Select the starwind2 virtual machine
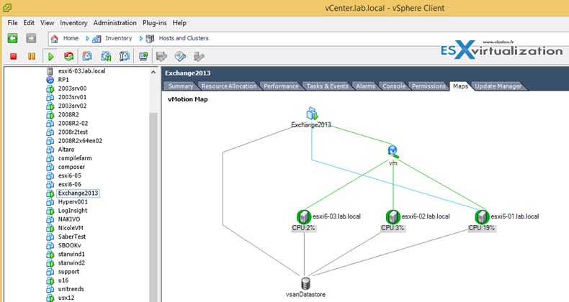Viewport: 569px width, 302px height. [x=71, y=263]
